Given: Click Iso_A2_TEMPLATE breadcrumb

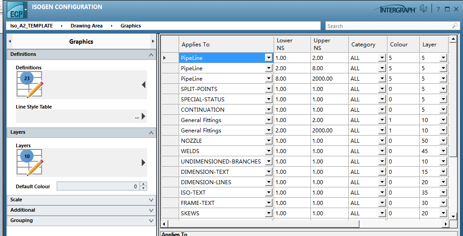Looking at the screenshot, I should pyautogui.click(x=31, y=26).
